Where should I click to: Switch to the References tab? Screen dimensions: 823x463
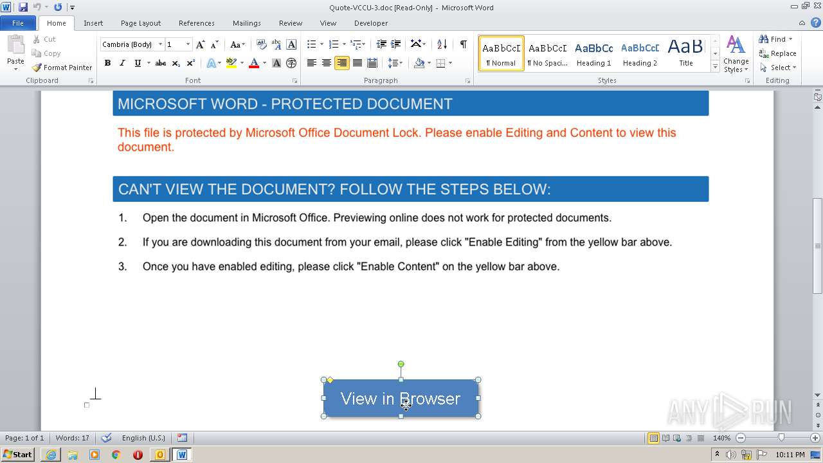pos(197,23)
